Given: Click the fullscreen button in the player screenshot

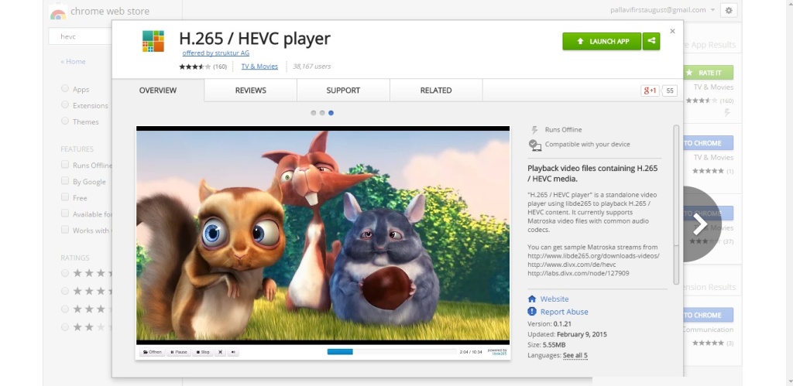Looking at the screenshot, I should [220, 352].
